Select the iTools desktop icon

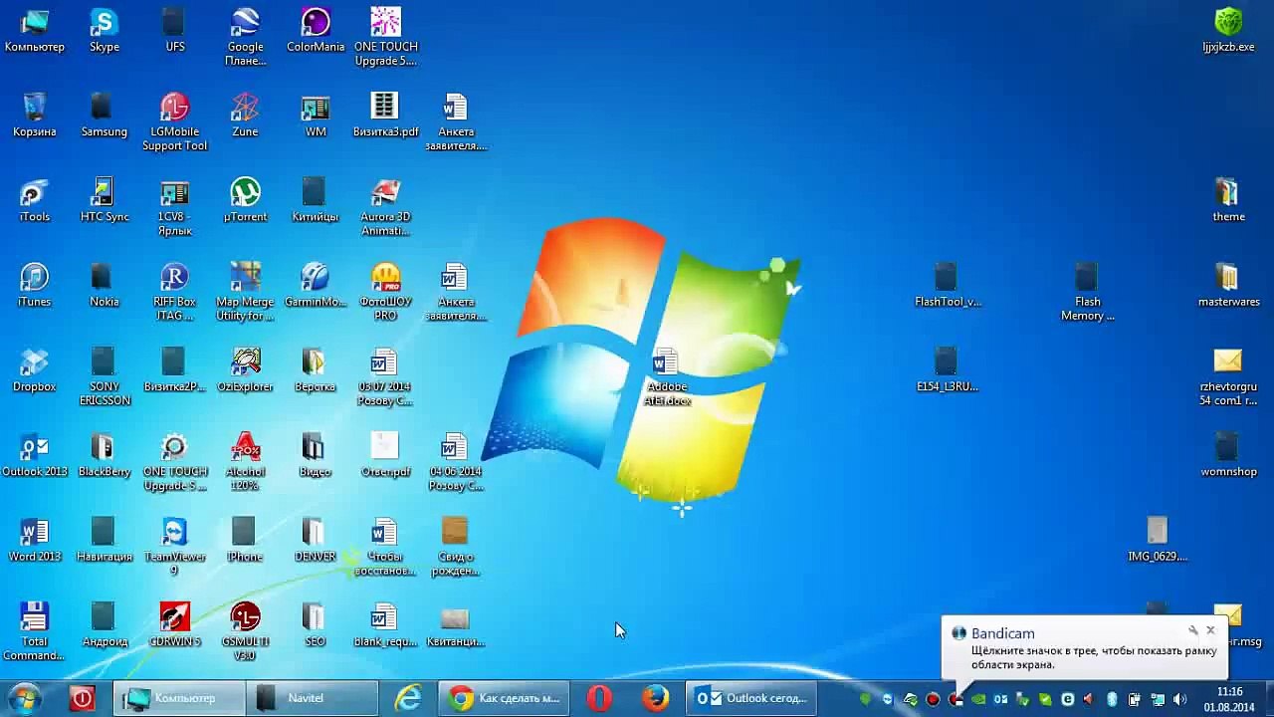coord(34,199)
